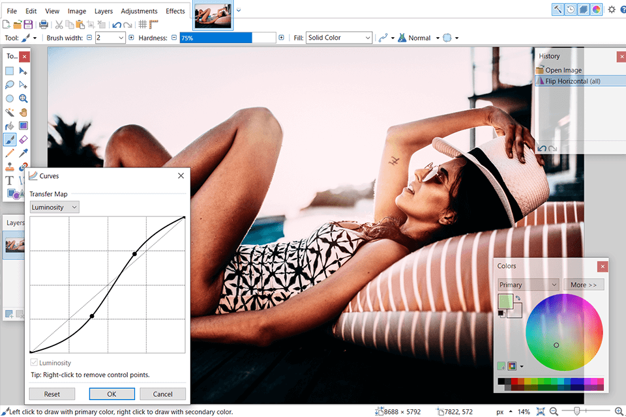Open the Settings gear icon
The height and width of the screenshot is (417, 626).
pos(612,9)
